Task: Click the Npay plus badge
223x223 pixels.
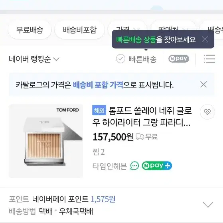Action: [x=157, y=166]
